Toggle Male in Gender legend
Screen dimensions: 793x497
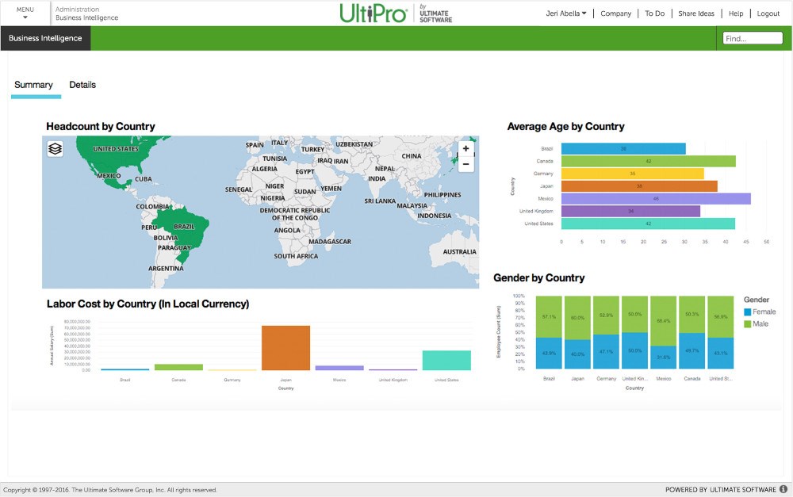click(758, 323)
